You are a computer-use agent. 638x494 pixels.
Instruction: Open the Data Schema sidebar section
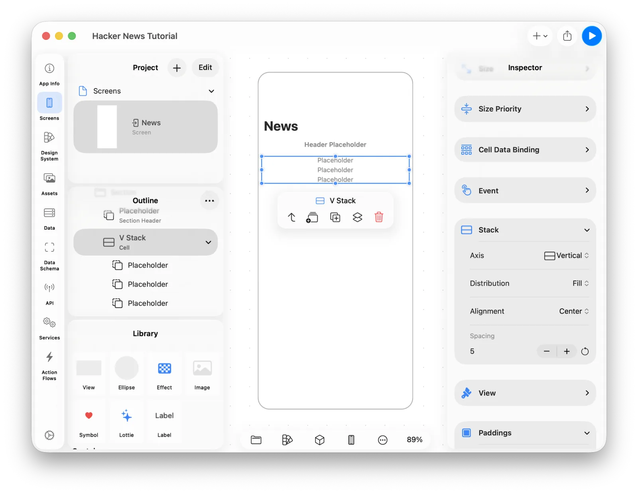(x=49, y=256)
